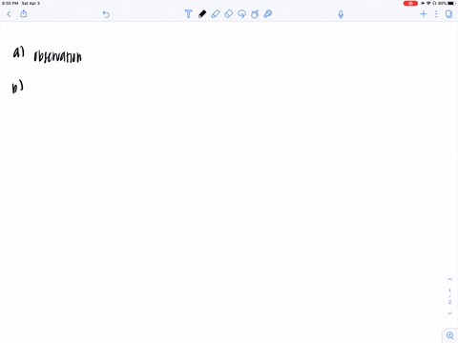Start audio recording with the microphone
The height and width of the screenshot is (343, 458).
(341, 14)
